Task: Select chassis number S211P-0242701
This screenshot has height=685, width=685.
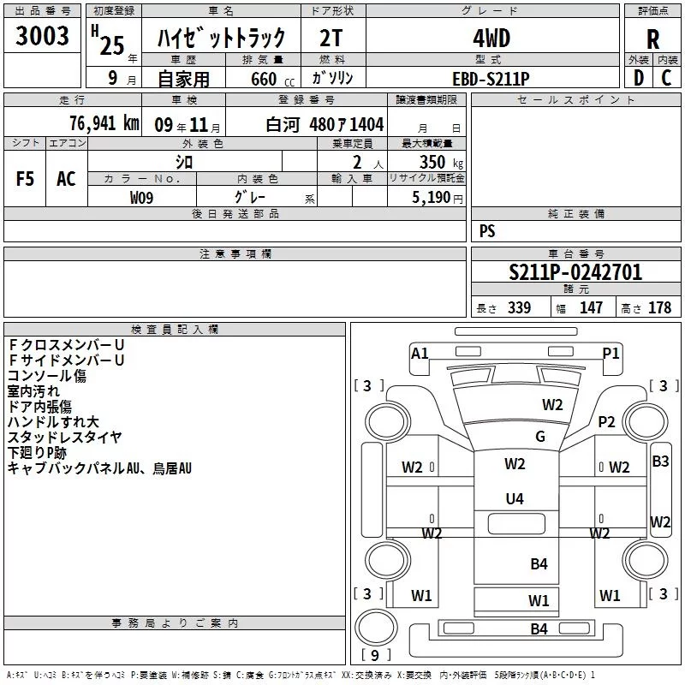Action: (575, 272)
